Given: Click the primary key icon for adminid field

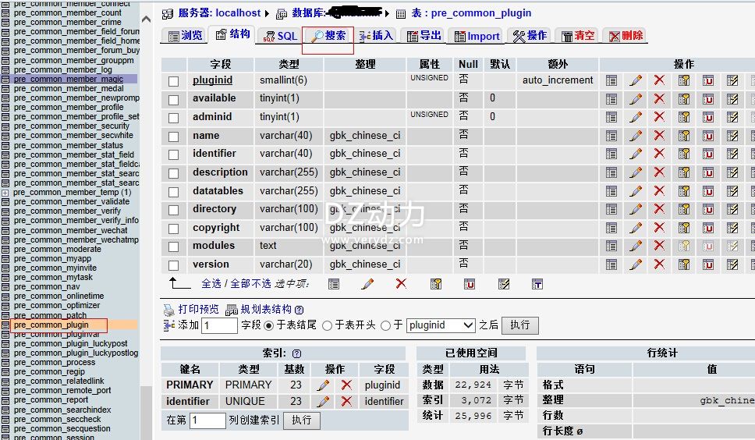Looking at the screenshot, I should (684, 117).
